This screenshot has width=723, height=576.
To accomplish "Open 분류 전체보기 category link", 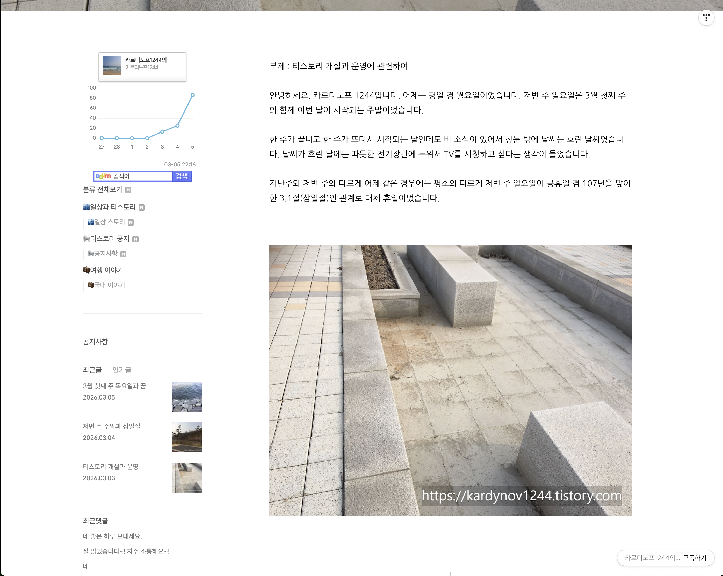I will [102, 190].
